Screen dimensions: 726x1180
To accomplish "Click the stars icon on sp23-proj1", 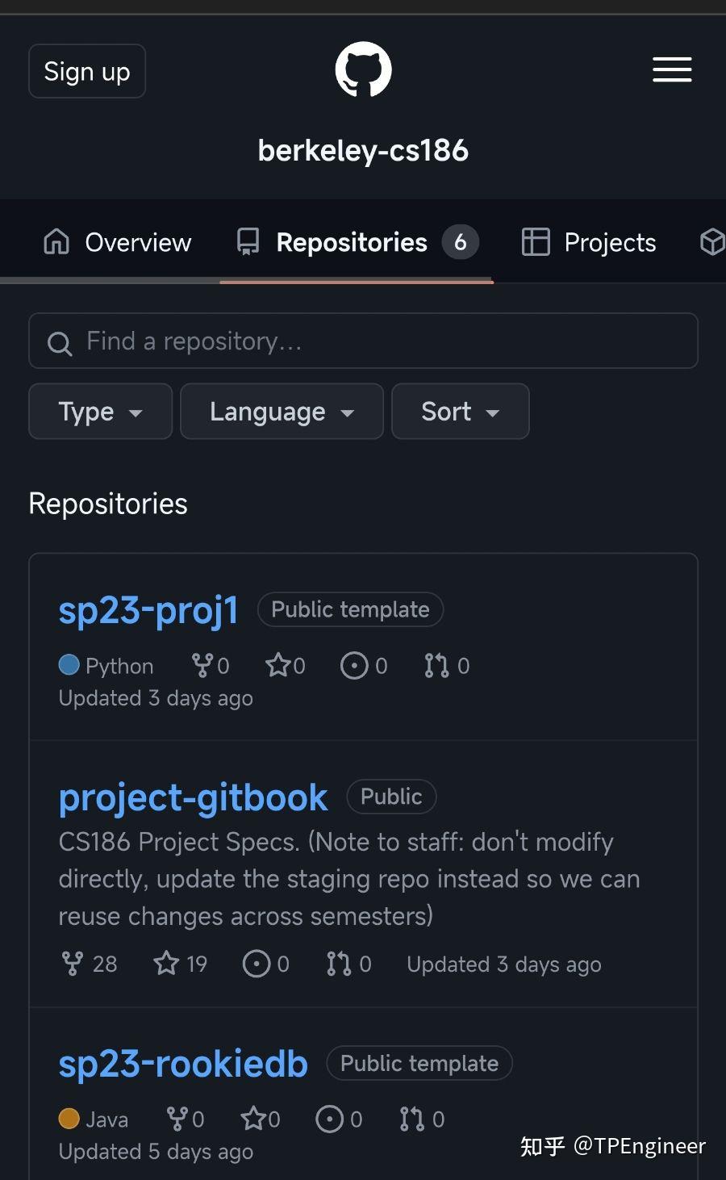I will point(277,666).
